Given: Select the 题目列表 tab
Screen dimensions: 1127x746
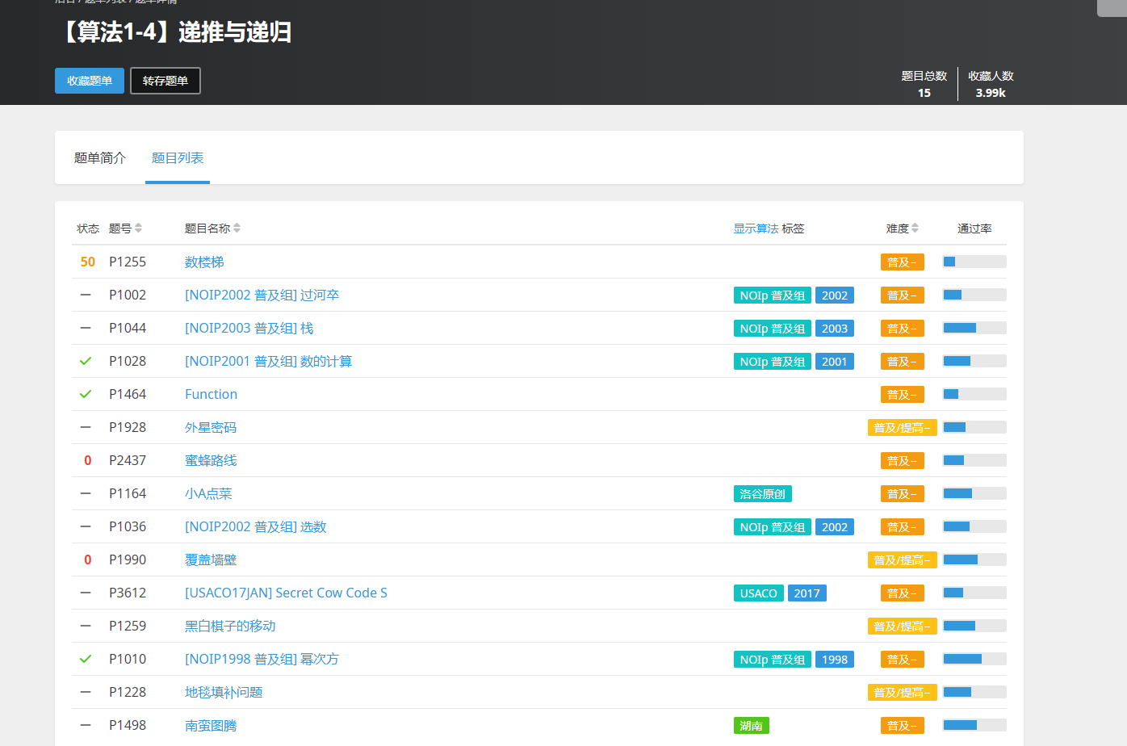Looking at the screenshot, I should click(178, 158).
